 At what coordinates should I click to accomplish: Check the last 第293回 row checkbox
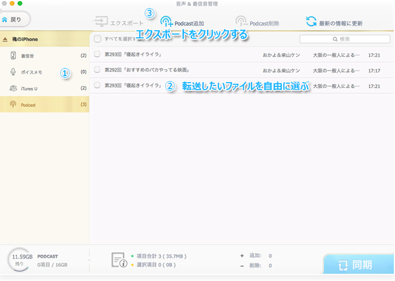tap(97, 85)
